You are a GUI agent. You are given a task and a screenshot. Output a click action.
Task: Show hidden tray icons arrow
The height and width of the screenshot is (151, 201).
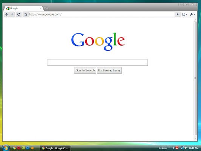pyautogui.click(x=173, y=148)
